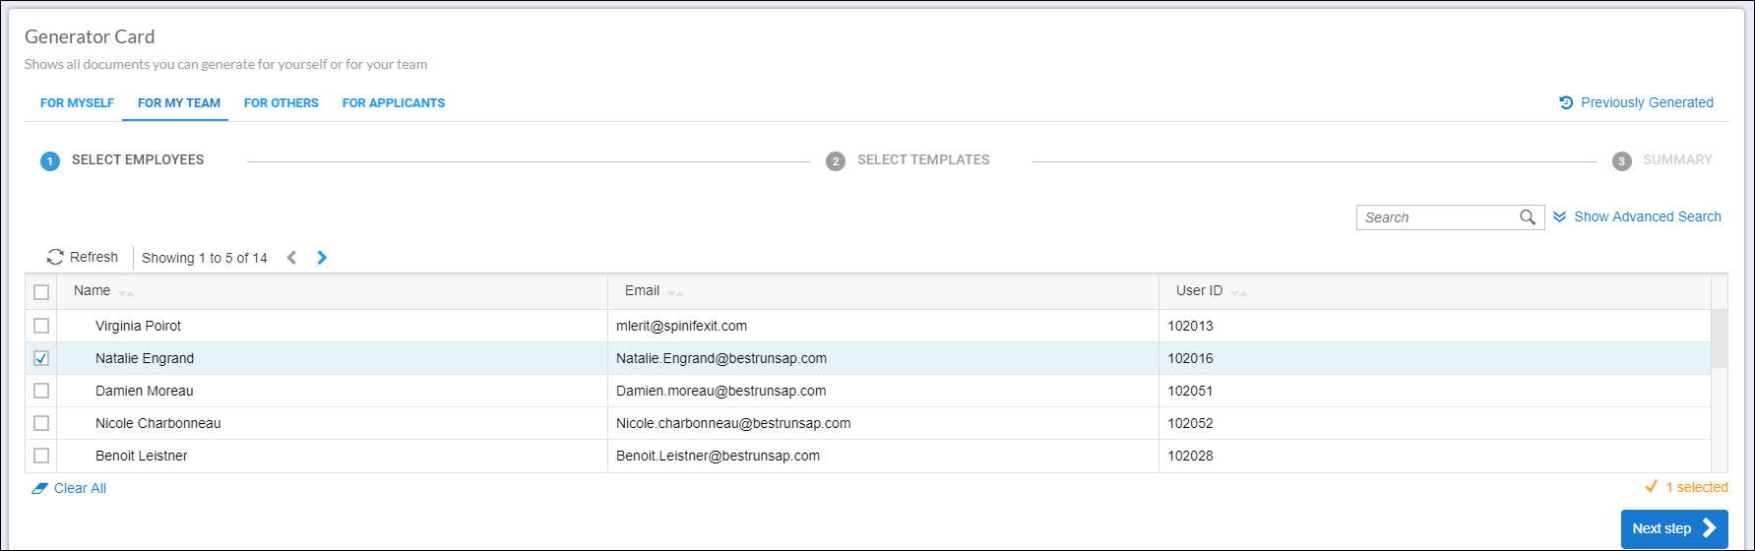
Task: Focus the Search input field
Action: 1439,217
